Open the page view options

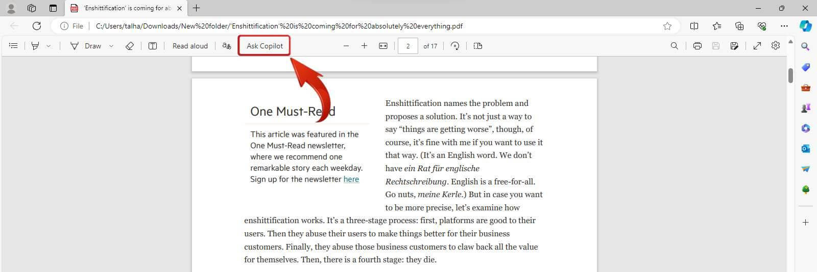(x=478, y=46)
